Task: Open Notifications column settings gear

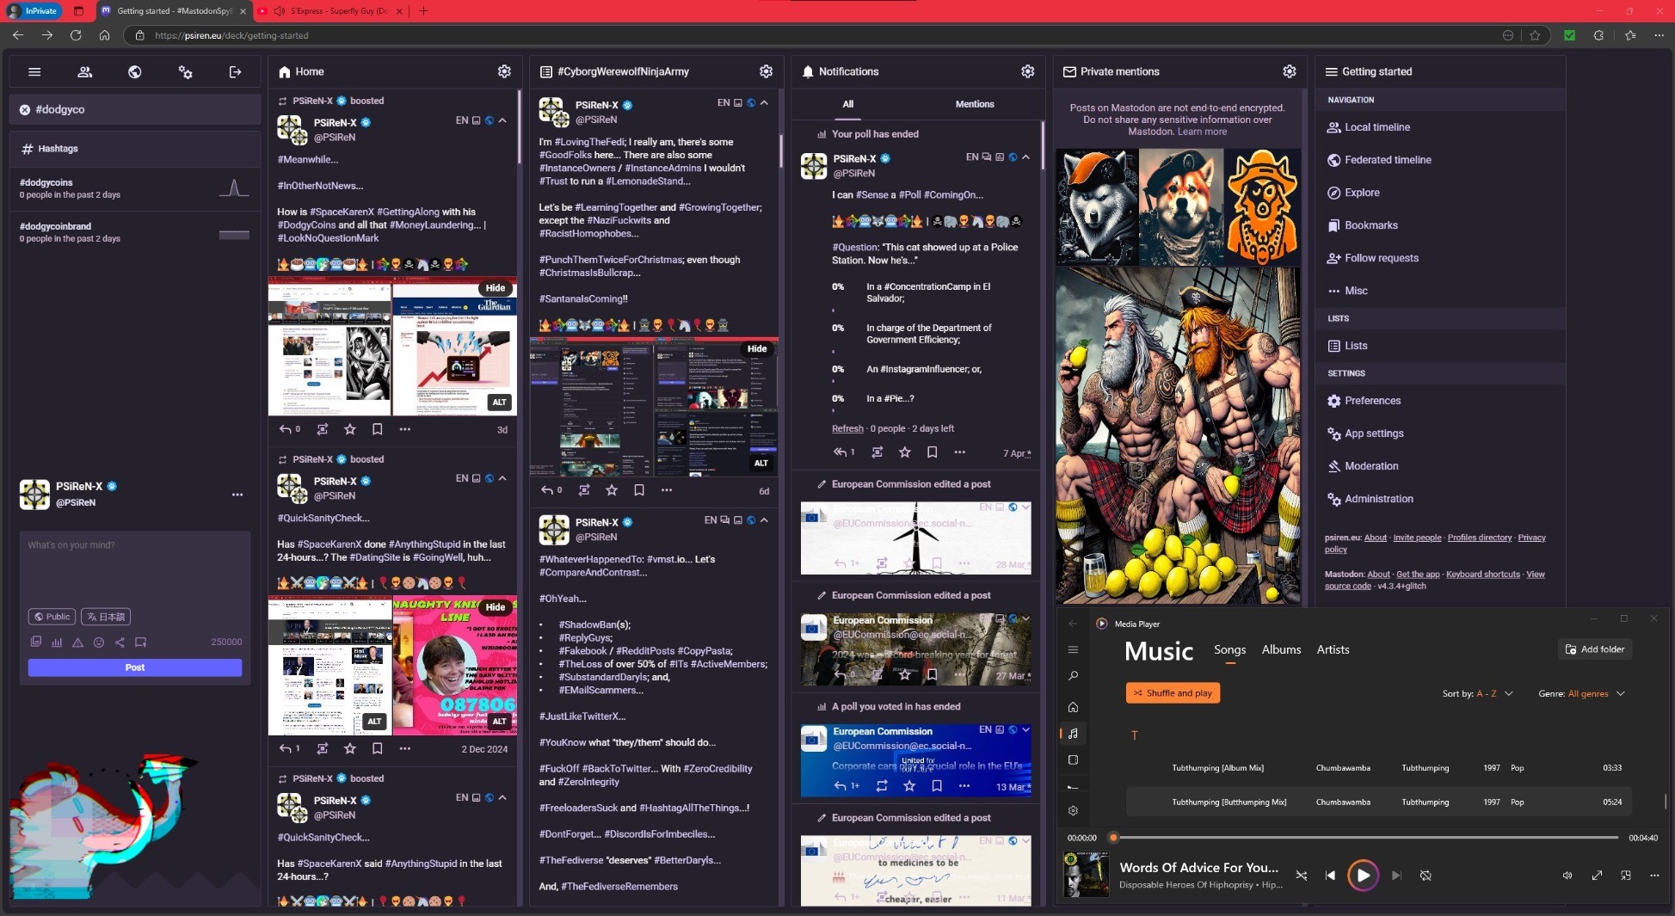Action: point(1027,71)
